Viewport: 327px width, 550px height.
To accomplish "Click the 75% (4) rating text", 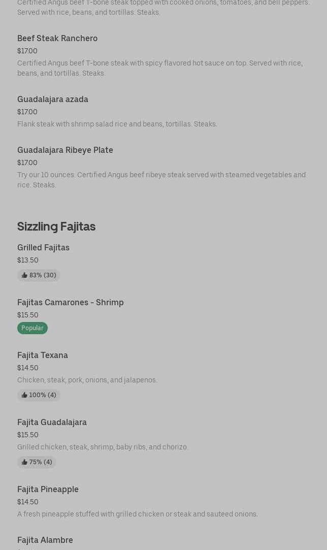I will click(x=41, y=462).
